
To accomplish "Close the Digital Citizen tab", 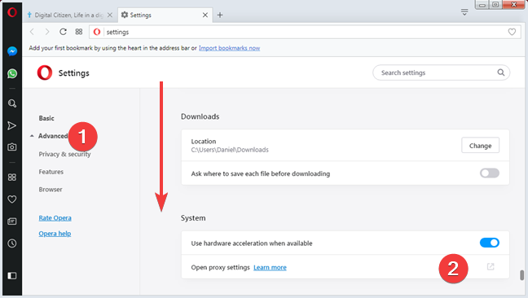I will 110,15.
